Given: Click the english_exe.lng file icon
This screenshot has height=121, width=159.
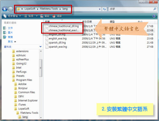Looking at the screenshot, I should tap(47, 38).
